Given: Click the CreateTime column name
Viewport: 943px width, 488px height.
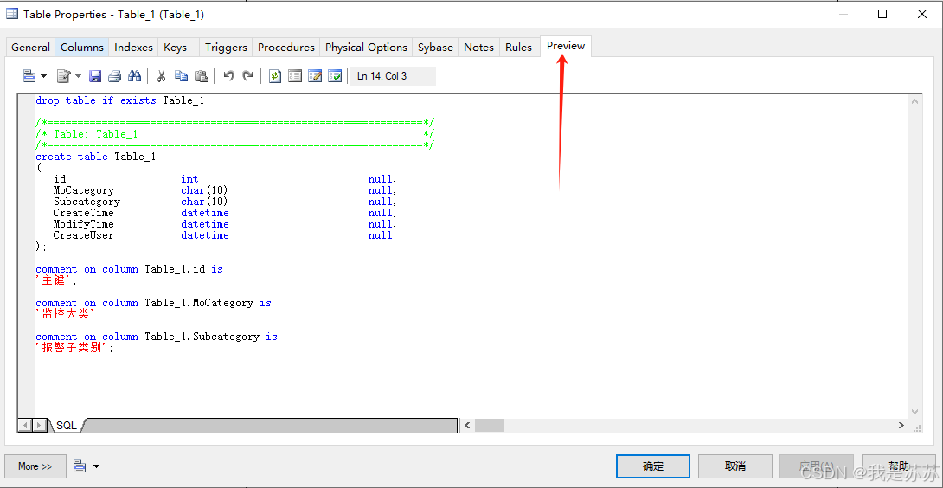Looking at the screenshot, I should [x=84, y=213].
